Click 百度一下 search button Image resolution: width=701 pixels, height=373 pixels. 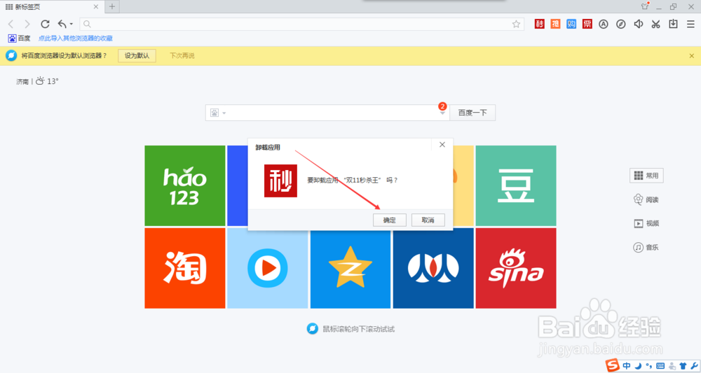(472, 113)
